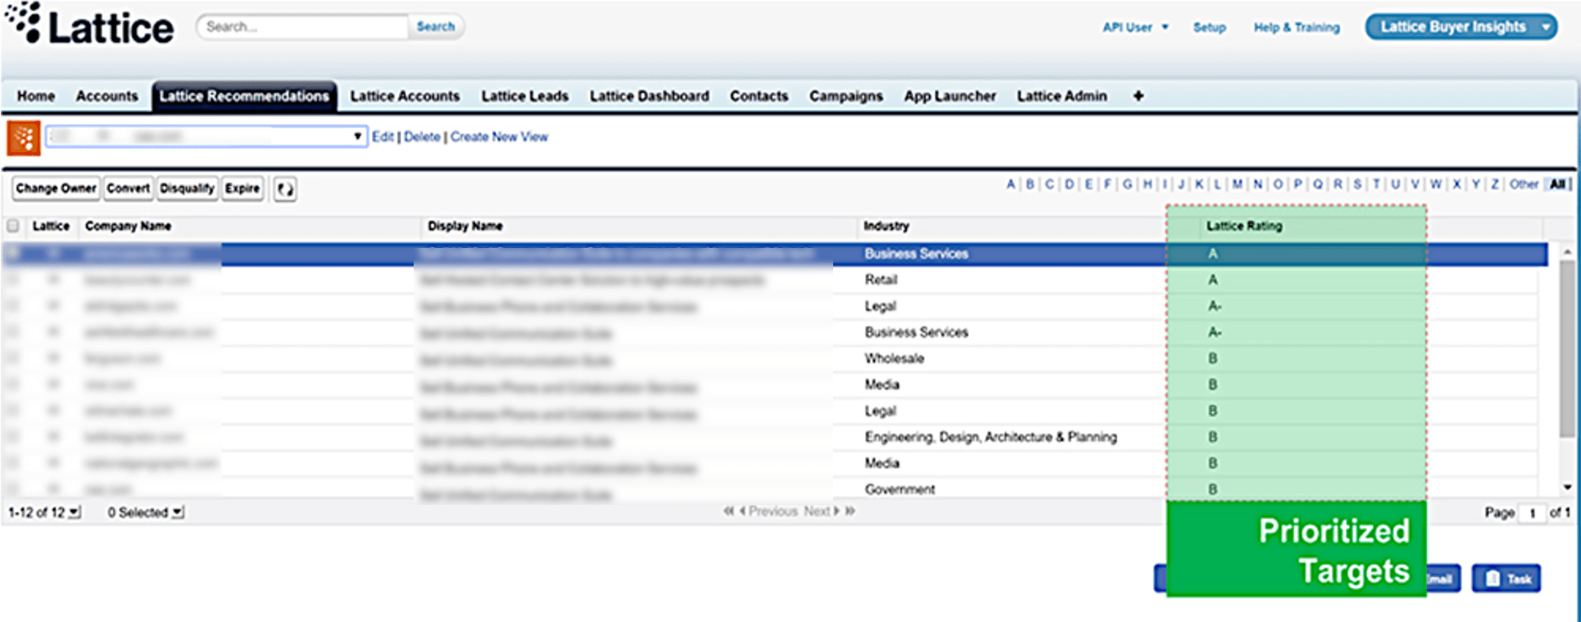Refresh the recommendations list

(285, 189)
